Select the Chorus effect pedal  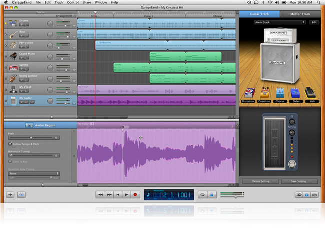[279, 93]
